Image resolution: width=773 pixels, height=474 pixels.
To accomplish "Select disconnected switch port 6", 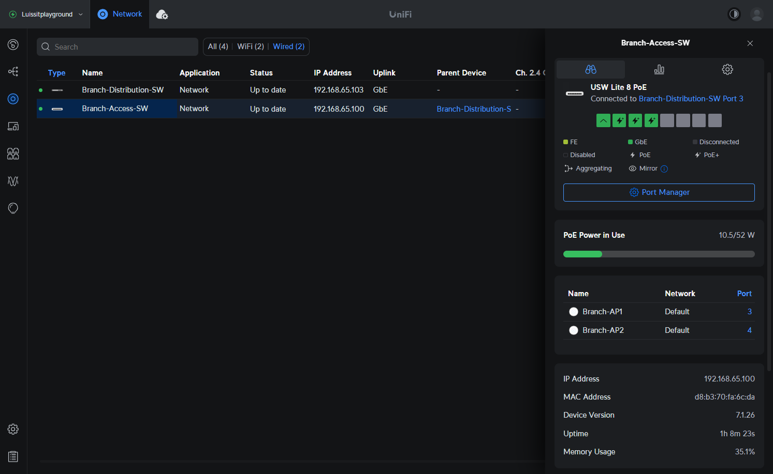I will pyautogui.click(x=683, y=120).
